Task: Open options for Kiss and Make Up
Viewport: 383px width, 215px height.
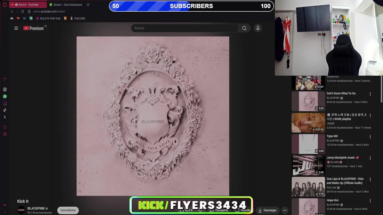Action: 370,179
